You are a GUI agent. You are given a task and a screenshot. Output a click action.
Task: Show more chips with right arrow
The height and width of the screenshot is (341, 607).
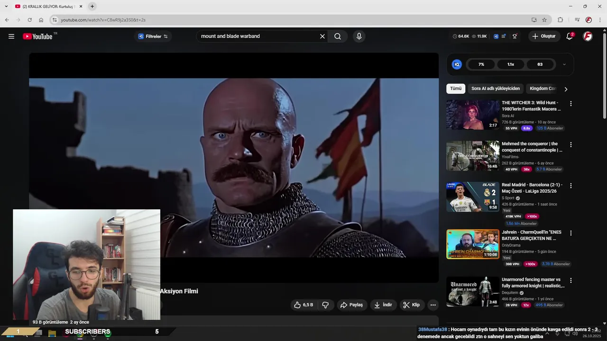click(566, 89)
